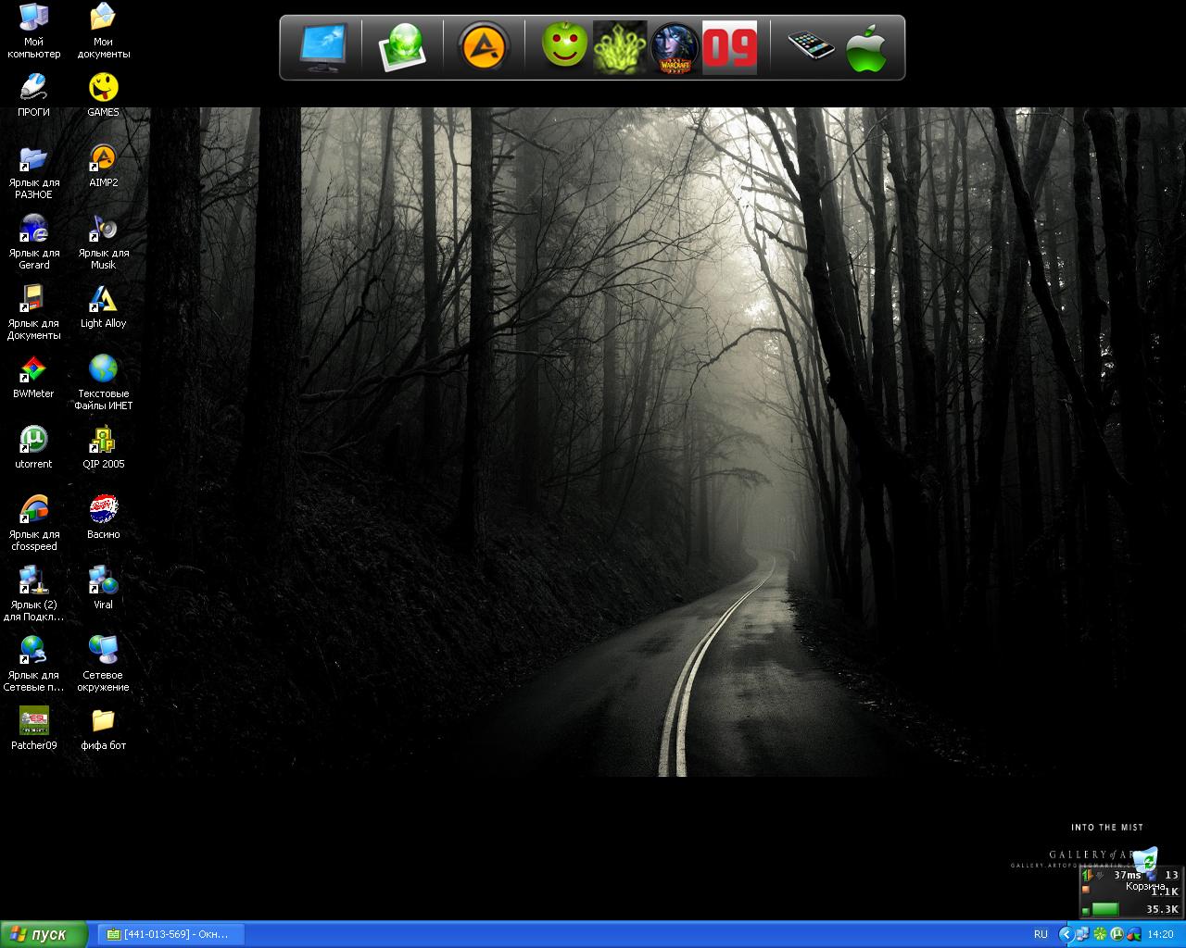This screenshot has width=1186, height=948.
Task: Launch the green globe dock icon
Action: (x=403, y=47)
